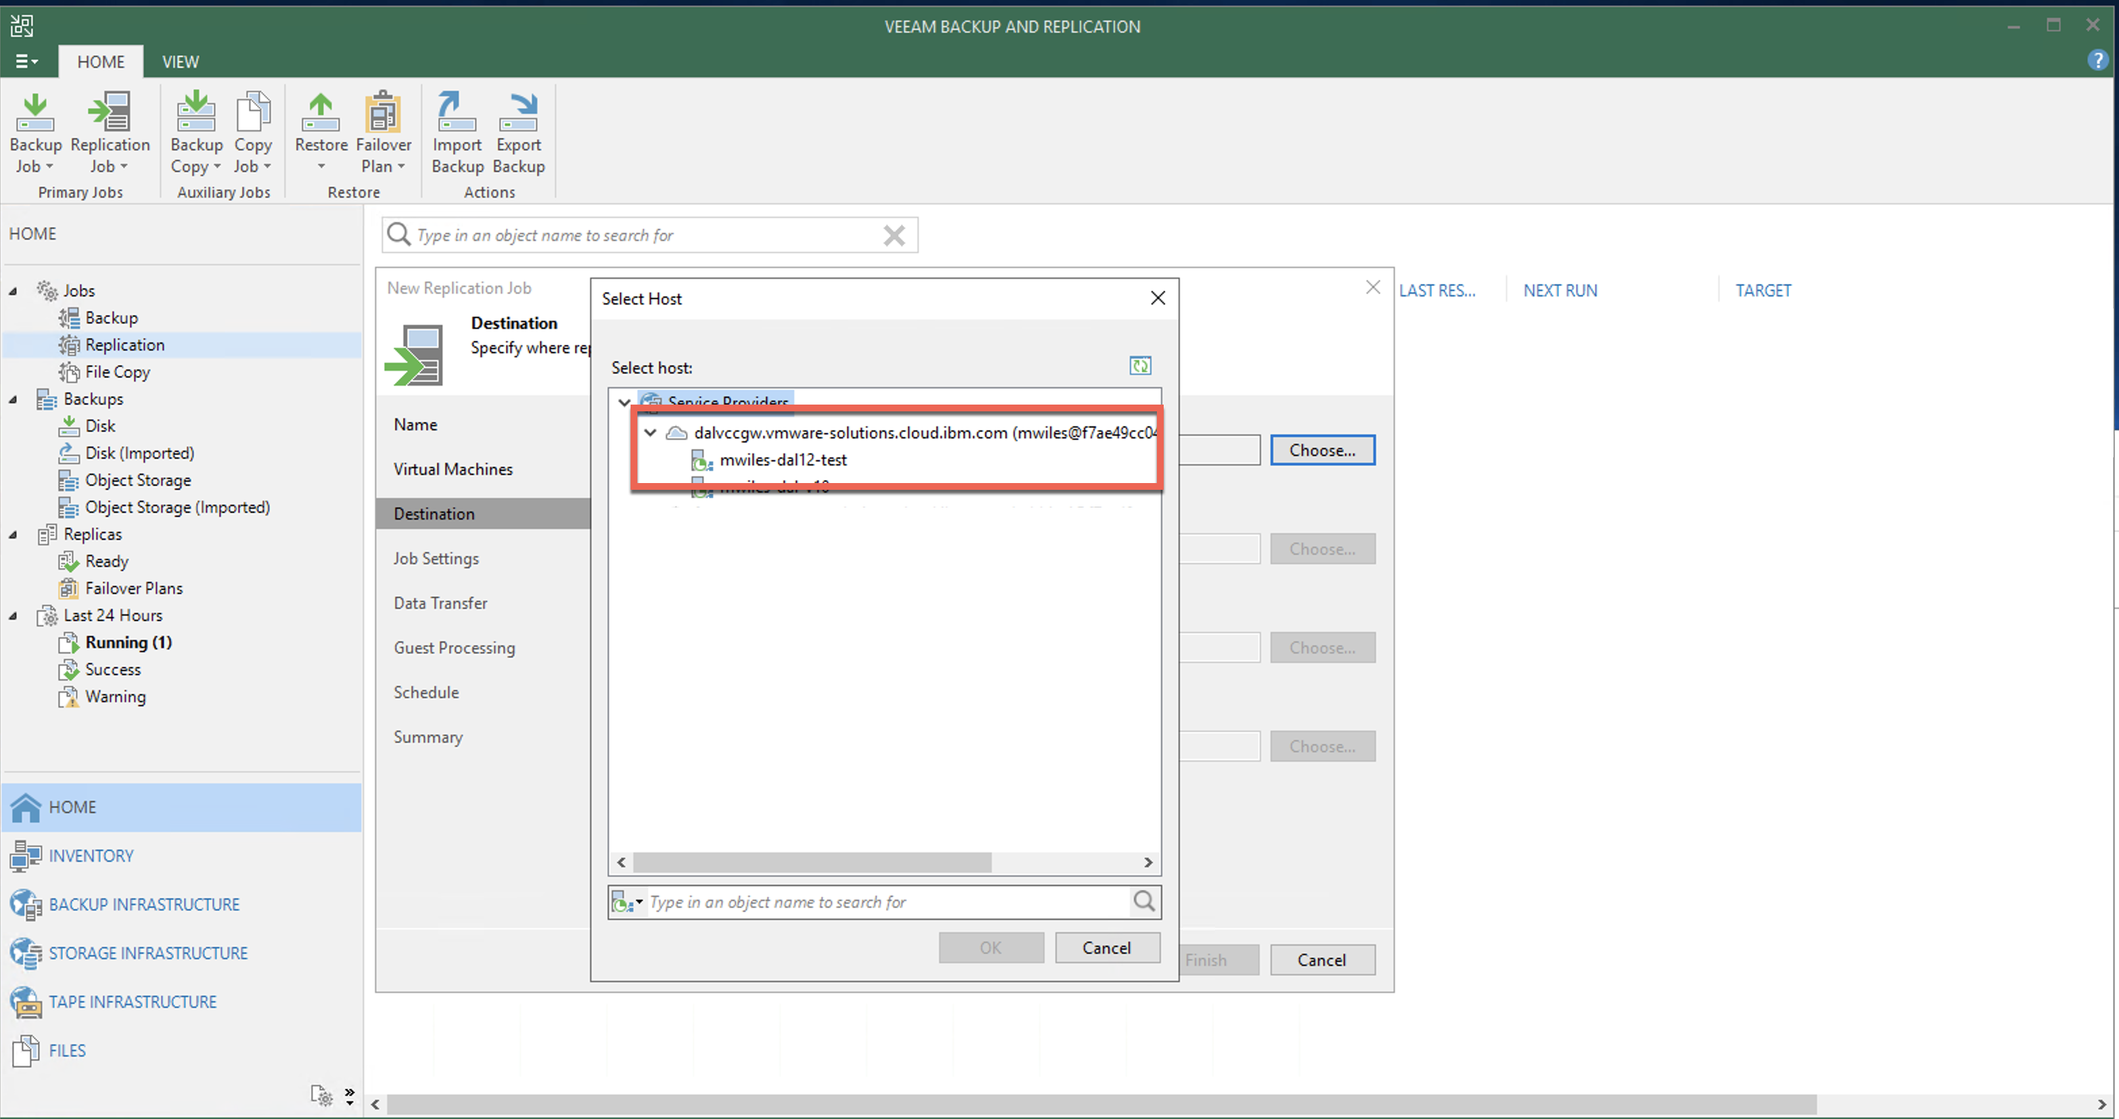
Task: Select the mwiles-dal12-test host
Action: (x=782, y=460)
